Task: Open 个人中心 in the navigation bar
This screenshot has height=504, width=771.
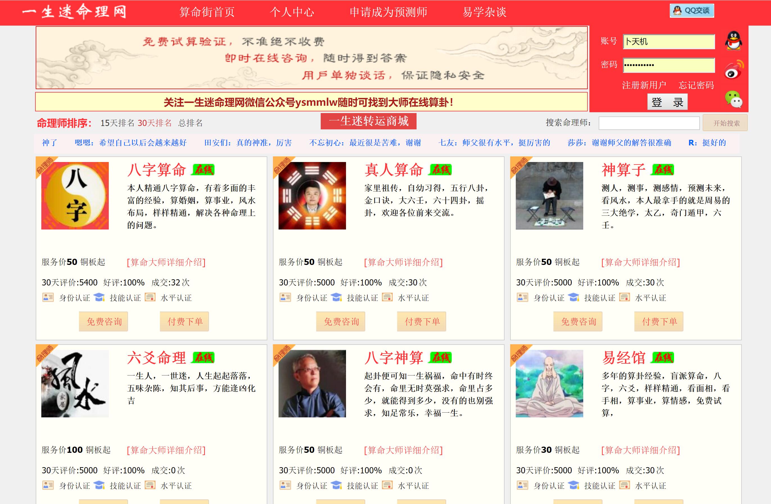Action: tap(292, 12)
